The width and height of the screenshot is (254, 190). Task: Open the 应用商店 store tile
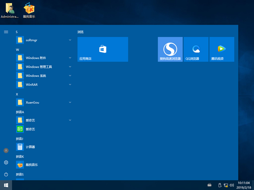coord(102,49)
